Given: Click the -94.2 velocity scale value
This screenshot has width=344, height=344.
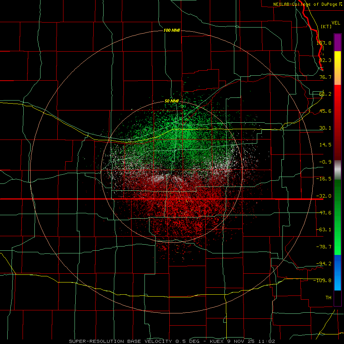Looking at the screenshot, I should 324,263.
